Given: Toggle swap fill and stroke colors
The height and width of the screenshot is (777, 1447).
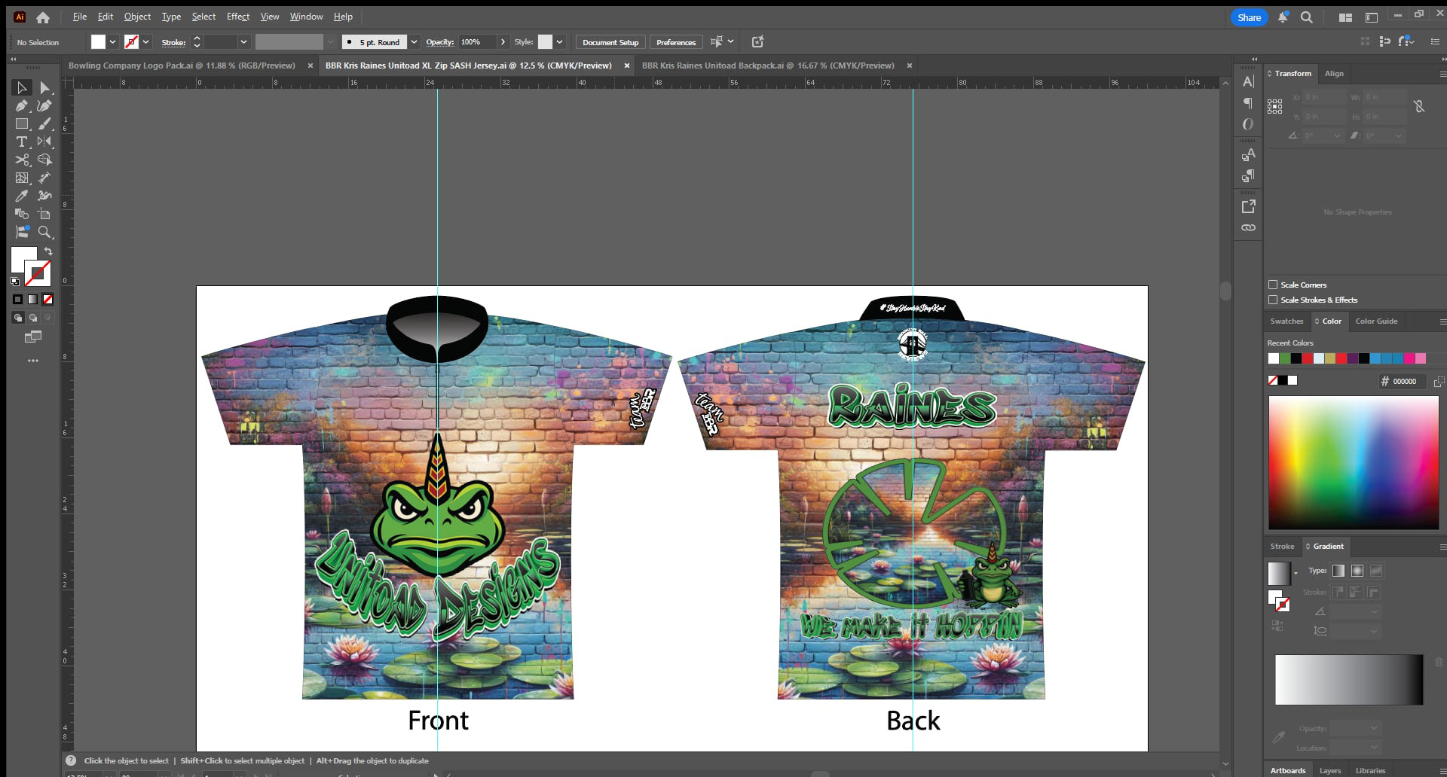Looking at the screenshot, I should tap(48, 251).
